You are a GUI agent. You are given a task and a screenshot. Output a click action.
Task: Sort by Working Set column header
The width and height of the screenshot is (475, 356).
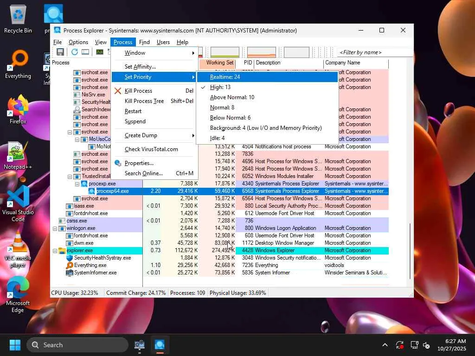coord(217,63)
